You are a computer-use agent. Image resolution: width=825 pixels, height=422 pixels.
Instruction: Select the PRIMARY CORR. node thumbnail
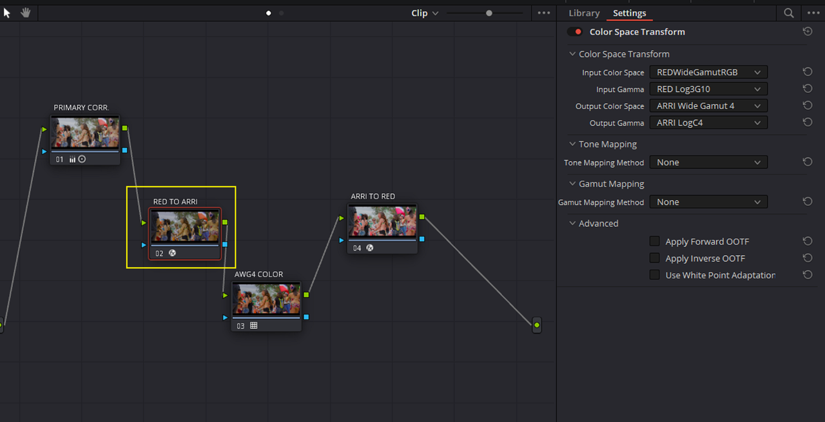(85, 133)
